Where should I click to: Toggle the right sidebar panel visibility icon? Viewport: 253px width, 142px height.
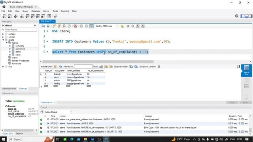(x=250, y=16)
